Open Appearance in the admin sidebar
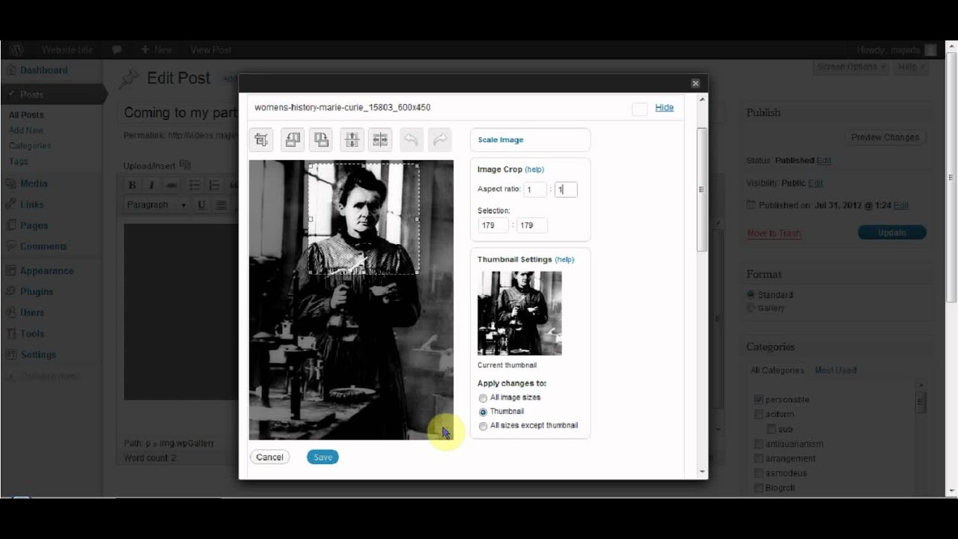Screen dimensions: 958x539 [x=46, y=271]
